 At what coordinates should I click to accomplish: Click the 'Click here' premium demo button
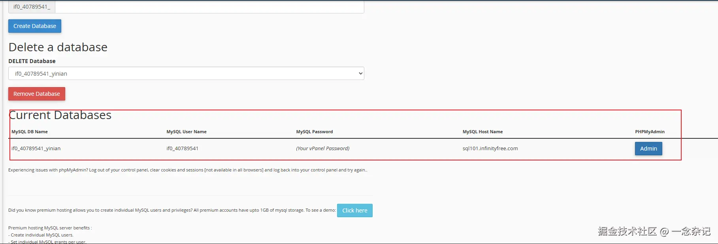pyautogui.click(x=355, y=210)
